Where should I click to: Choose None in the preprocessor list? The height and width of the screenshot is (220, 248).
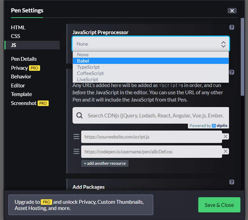pyautogui.click(x=151, y=55)
